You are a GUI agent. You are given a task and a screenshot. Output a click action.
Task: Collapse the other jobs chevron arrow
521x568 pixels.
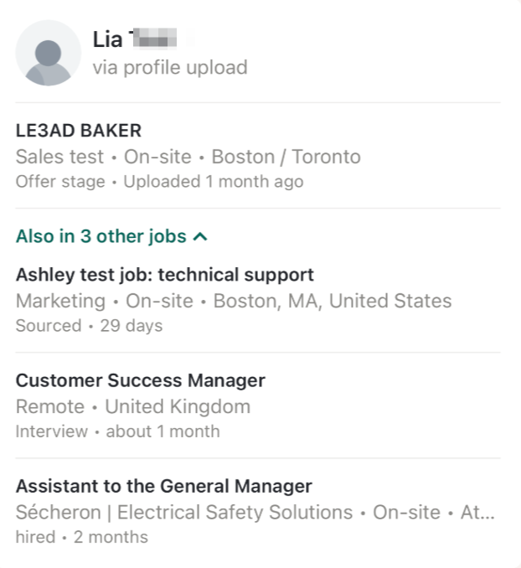(199, 237)
